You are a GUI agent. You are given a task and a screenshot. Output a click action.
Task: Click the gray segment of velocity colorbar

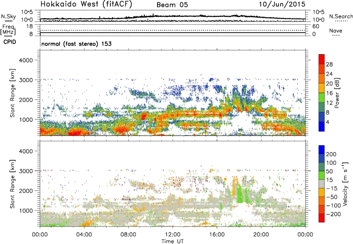pos(322,184)
